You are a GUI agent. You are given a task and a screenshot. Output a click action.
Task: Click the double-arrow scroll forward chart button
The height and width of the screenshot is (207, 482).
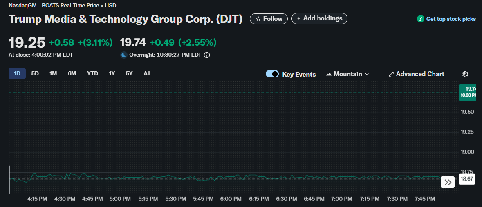click(448, 183)
